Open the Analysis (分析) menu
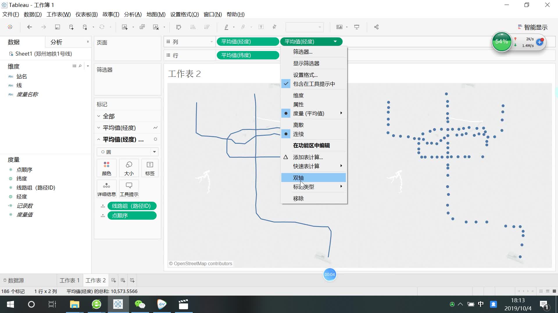 (133, 14)
